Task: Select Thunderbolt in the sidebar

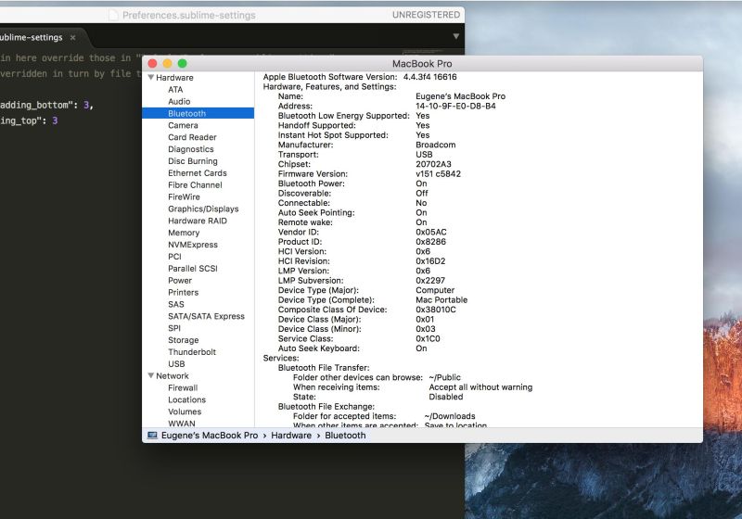Action: pyautogui.click(x=192, y=352)
